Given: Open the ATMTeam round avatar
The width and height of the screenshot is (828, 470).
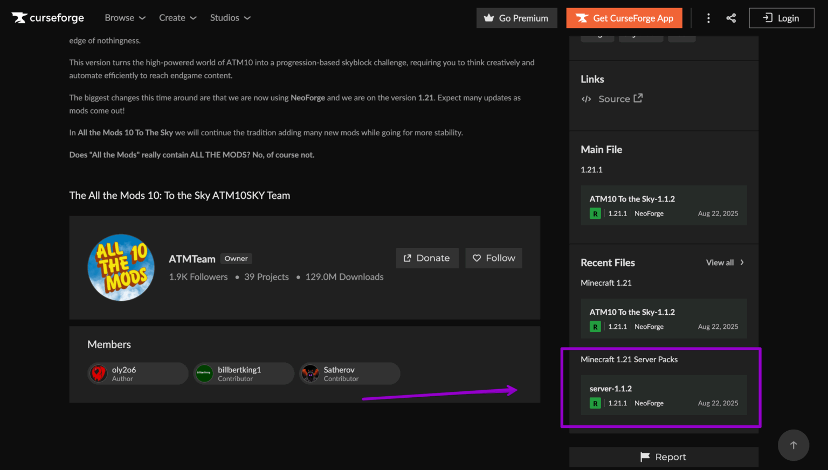Looking at the screenshot, I should [121, 267].
